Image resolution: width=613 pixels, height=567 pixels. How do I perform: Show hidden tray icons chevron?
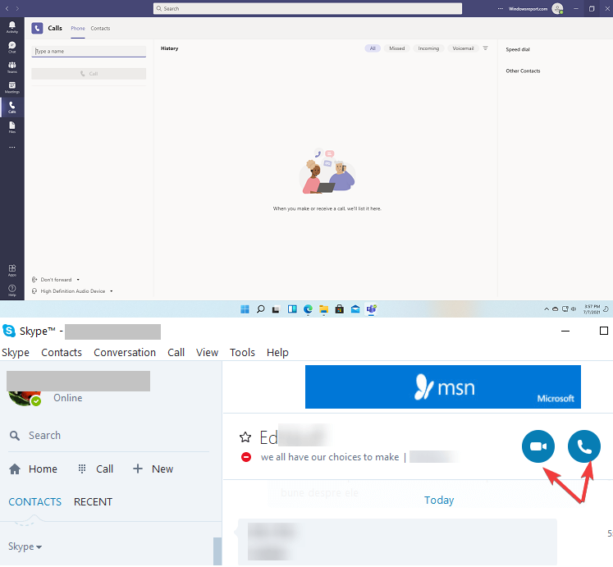point(547,309)
